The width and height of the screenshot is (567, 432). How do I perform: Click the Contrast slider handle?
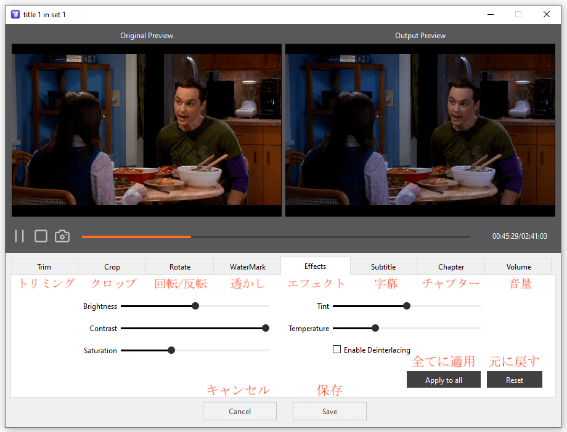(266, 328)
